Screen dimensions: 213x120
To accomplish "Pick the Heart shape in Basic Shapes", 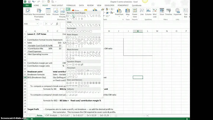I will [x=85, y=43].
